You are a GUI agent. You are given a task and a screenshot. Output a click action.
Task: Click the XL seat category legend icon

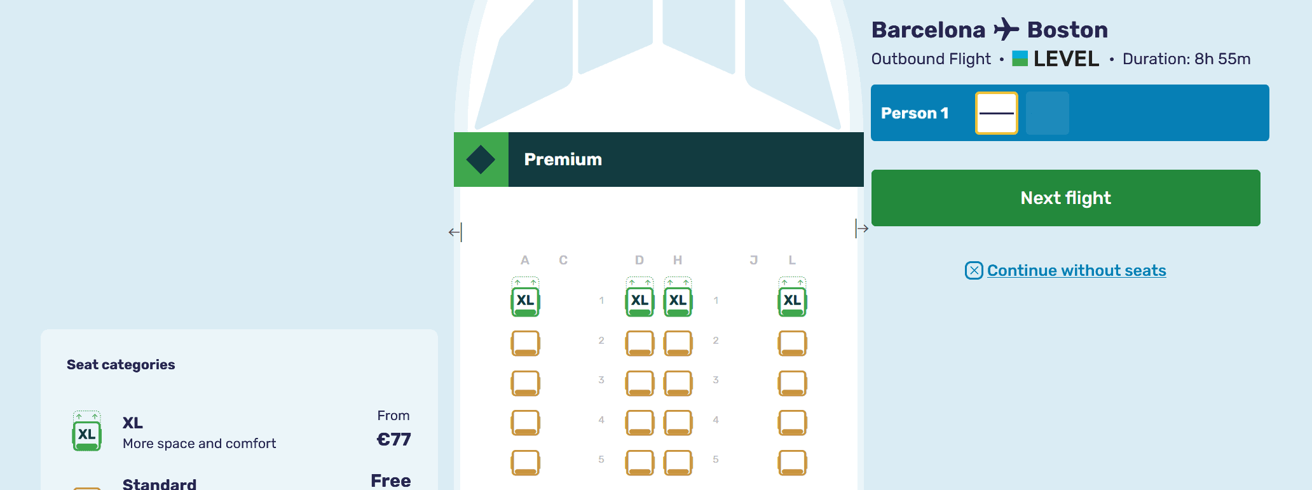[x=87, y=432]
